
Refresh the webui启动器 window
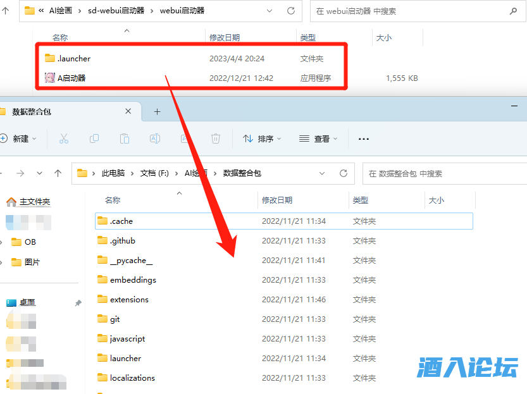pyautogui.click(x=291, y=11)
